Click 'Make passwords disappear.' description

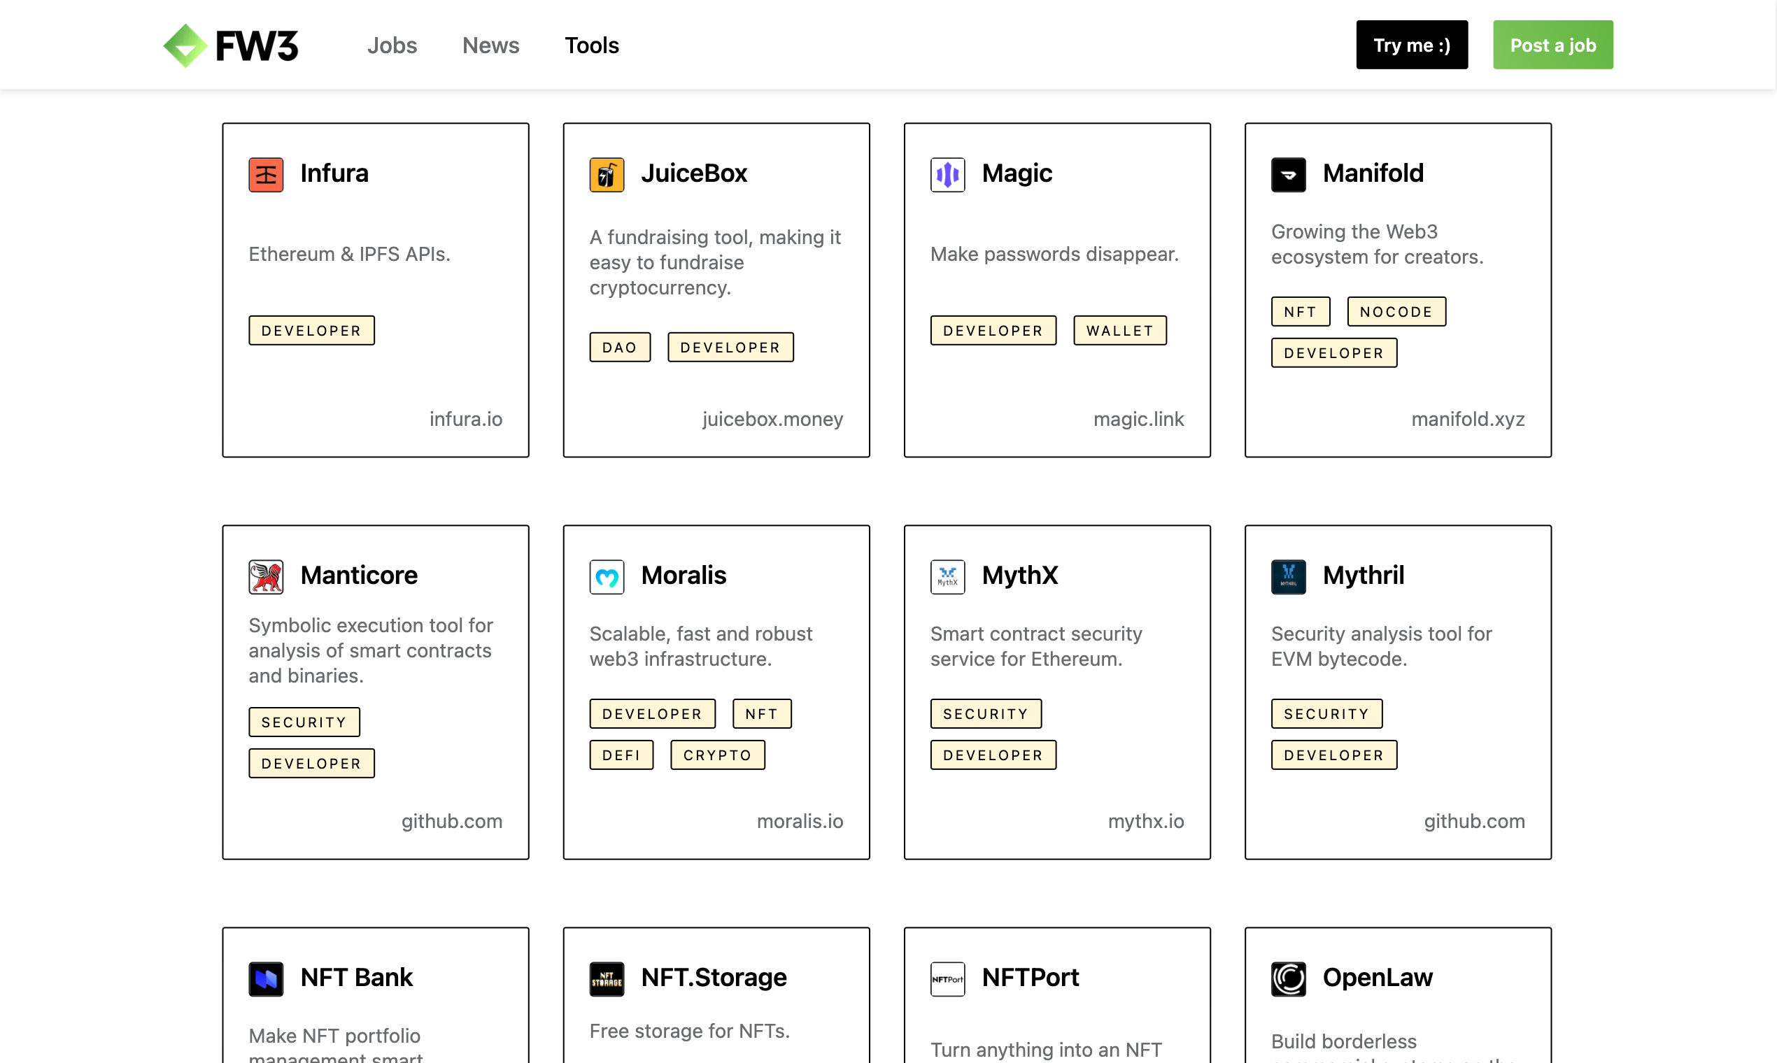pyautogui.click(x=1054, y=254)
